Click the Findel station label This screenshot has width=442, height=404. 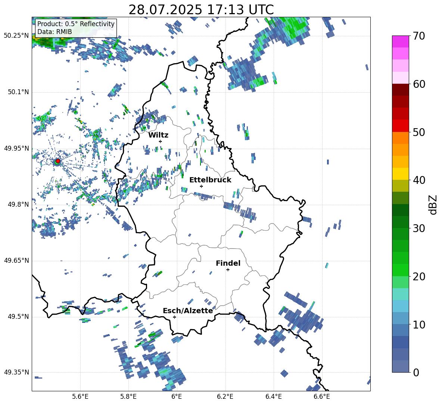click(228, 263)
